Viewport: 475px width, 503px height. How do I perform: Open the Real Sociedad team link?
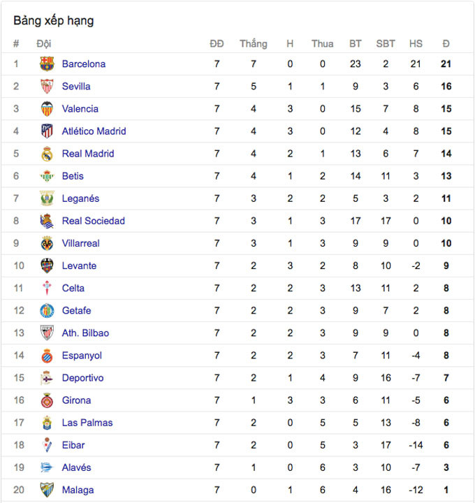(x=94, y=221)
